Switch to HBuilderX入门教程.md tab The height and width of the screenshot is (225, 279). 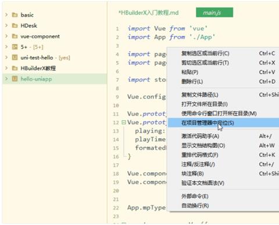(149, 13)
